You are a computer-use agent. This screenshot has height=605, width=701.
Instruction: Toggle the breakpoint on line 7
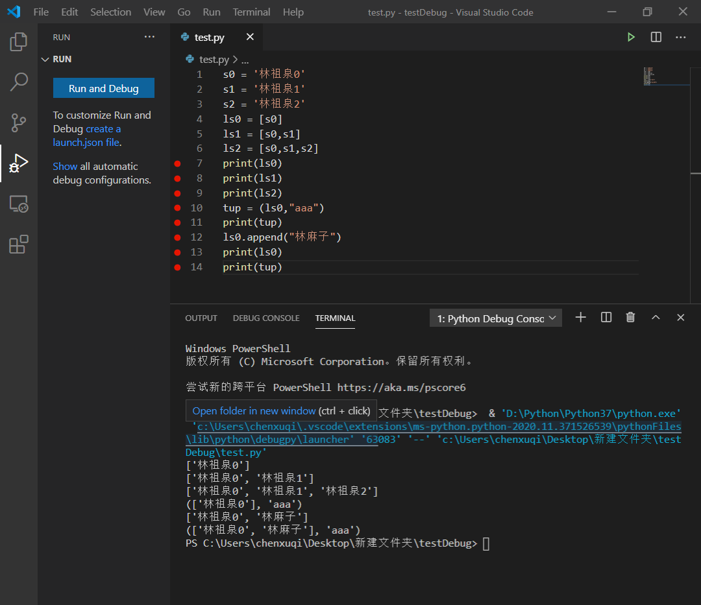177,163
